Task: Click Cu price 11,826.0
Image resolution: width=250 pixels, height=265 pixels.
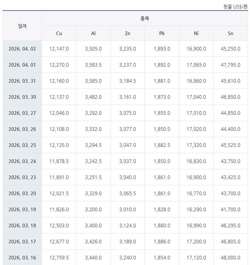Action: tap(59, 210)
